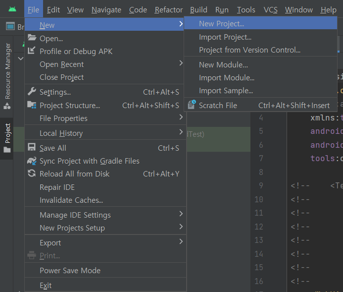Viewport: 343px width, 292px height.
Task: Expand the Local History submenu
Action: pyautogui.click(x=181, y=133)
